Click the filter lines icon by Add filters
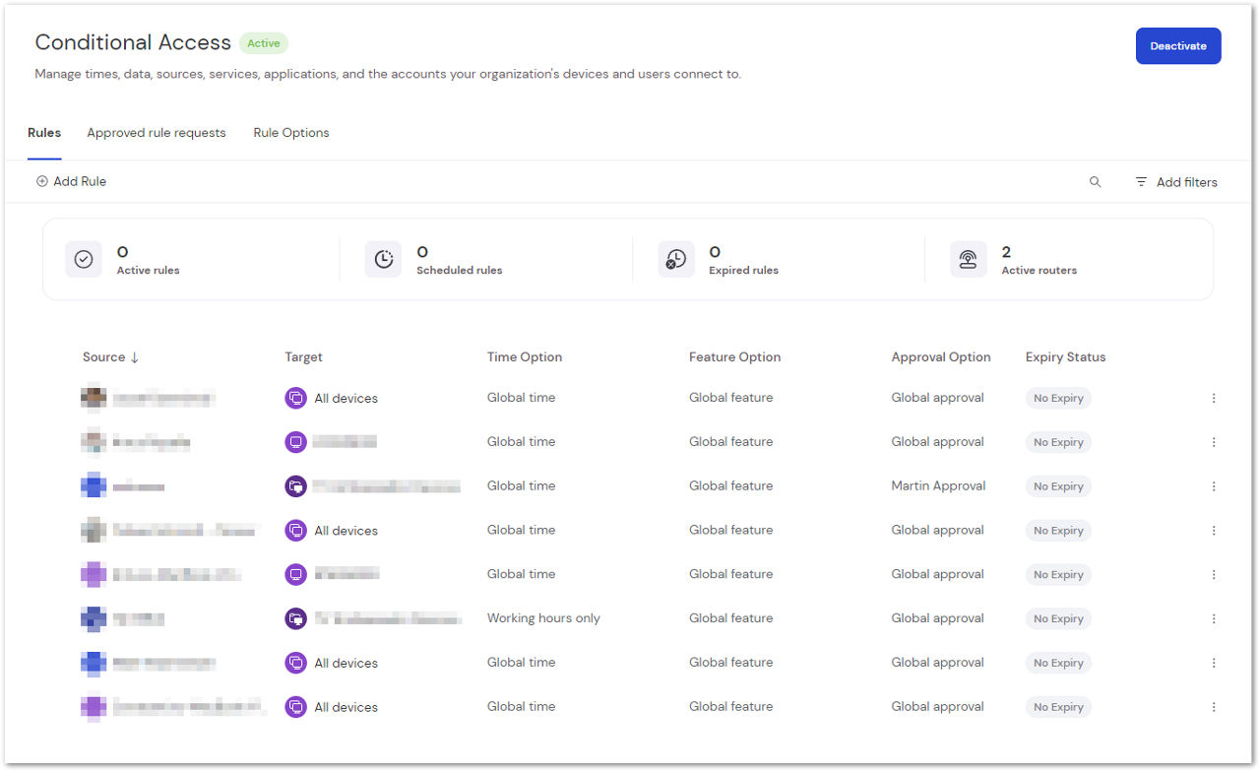Screen dimensions: 1260x772 pos(1141,182)
